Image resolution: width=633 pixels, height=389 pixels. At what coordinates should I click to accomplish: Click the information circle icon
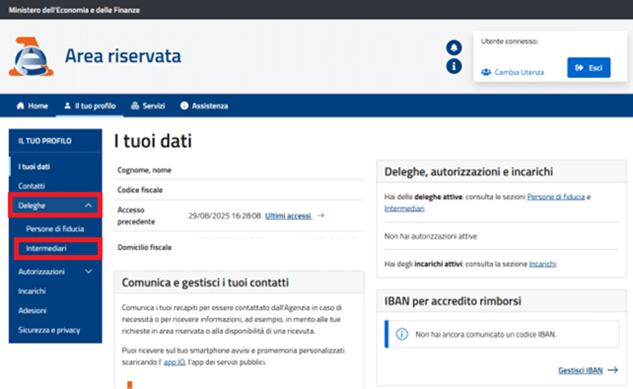click(x=453, y=66)
